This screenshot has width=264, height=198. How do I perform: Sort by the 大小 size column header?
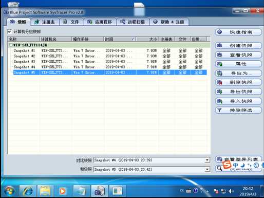(147, 39)
